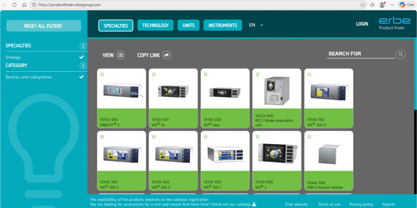Open the Terms of use link

pyautogui.click(x=329, y=204)
